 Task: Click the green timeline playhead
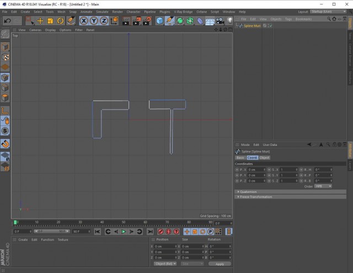pyautogui.click(x=15, y=223)
